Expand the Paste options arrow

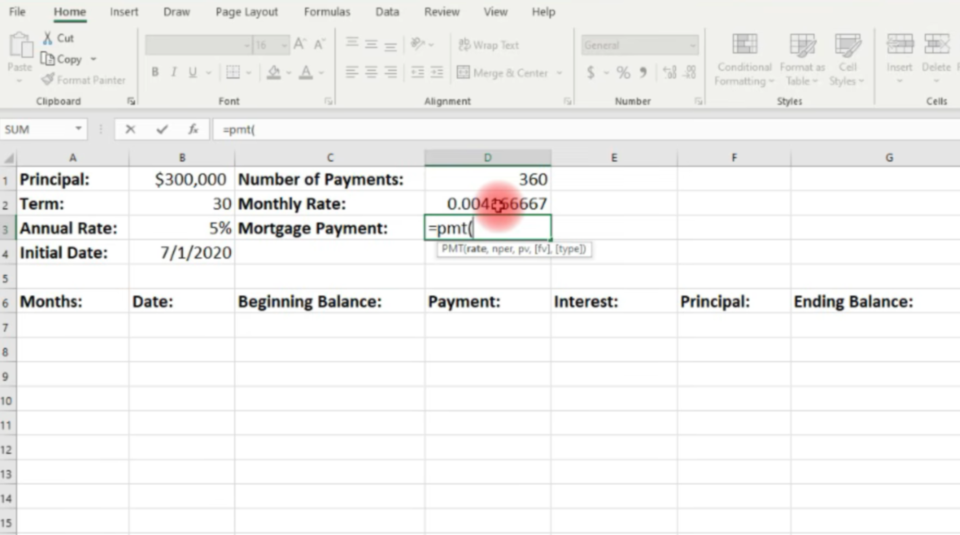(x=20, y=81)
